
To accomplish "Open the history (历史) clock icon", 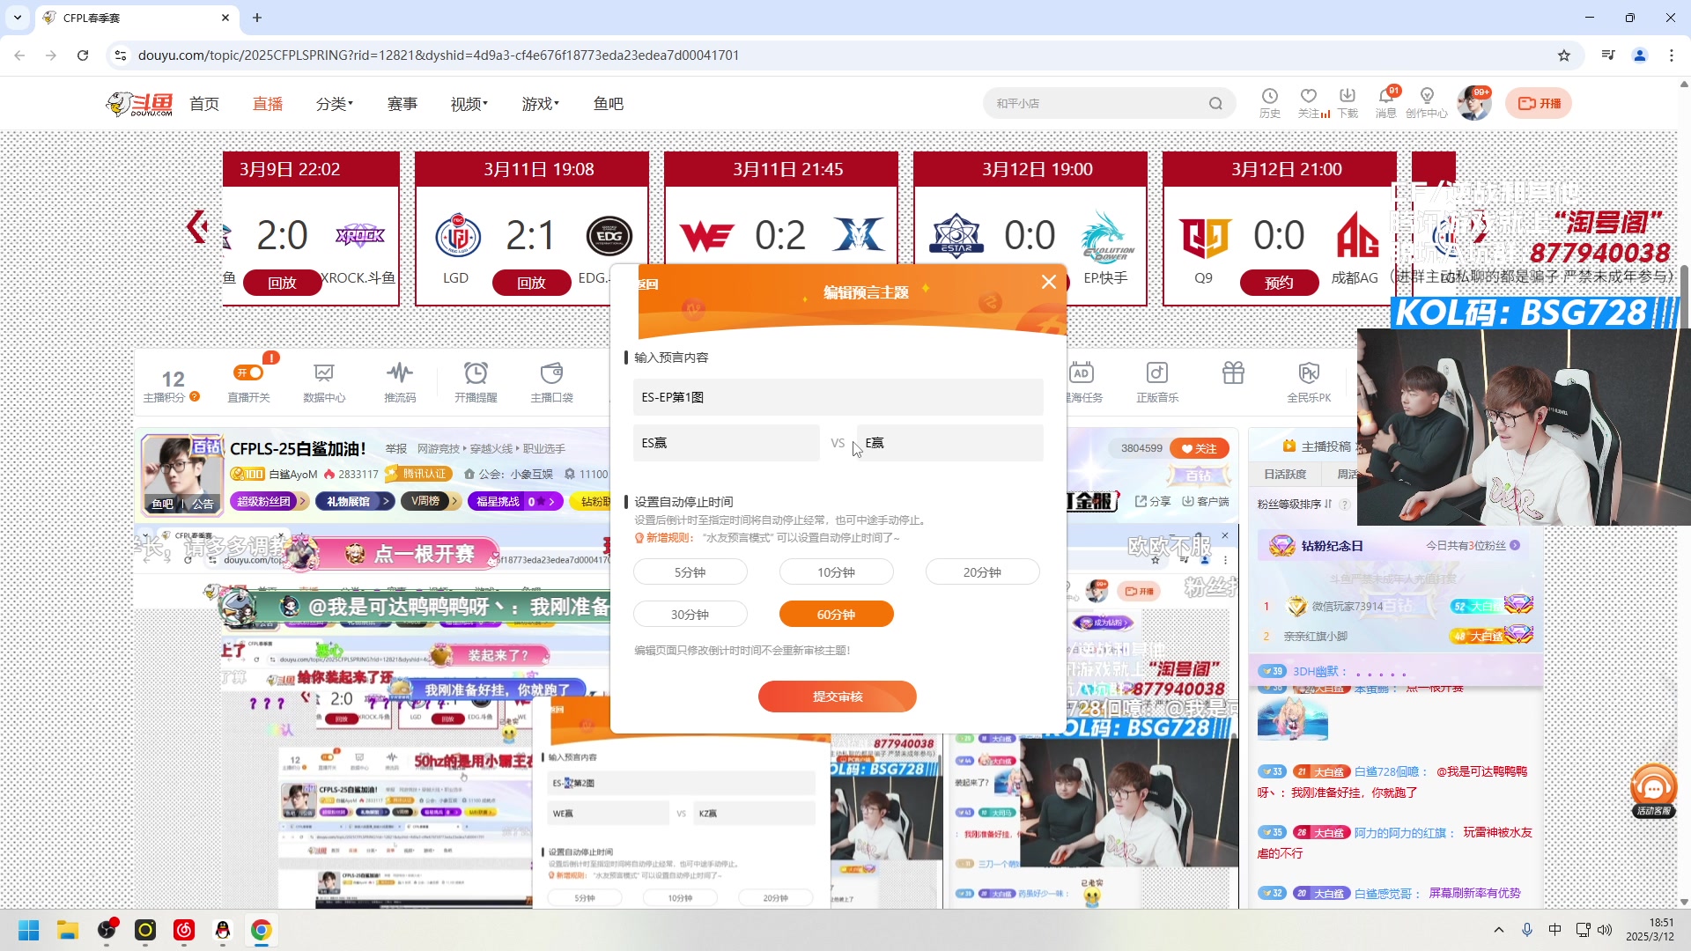I will (x=1269, y=97).
